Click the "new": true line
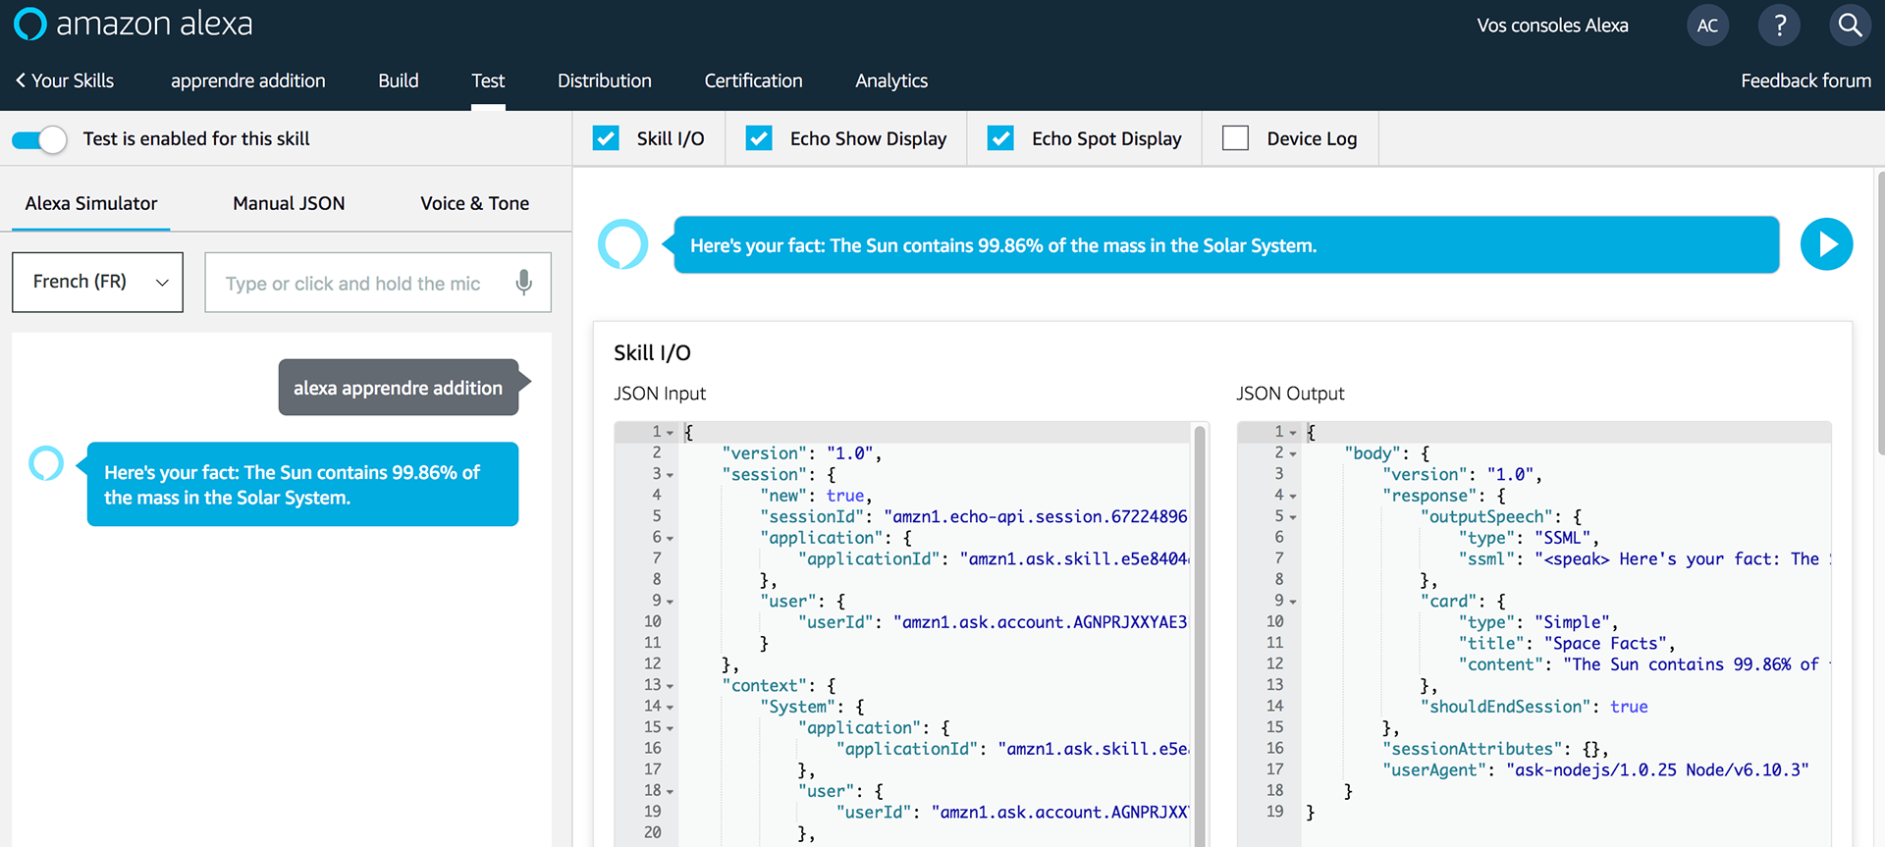Screen dimensions: 1885x847 click(x=816, y=496)
